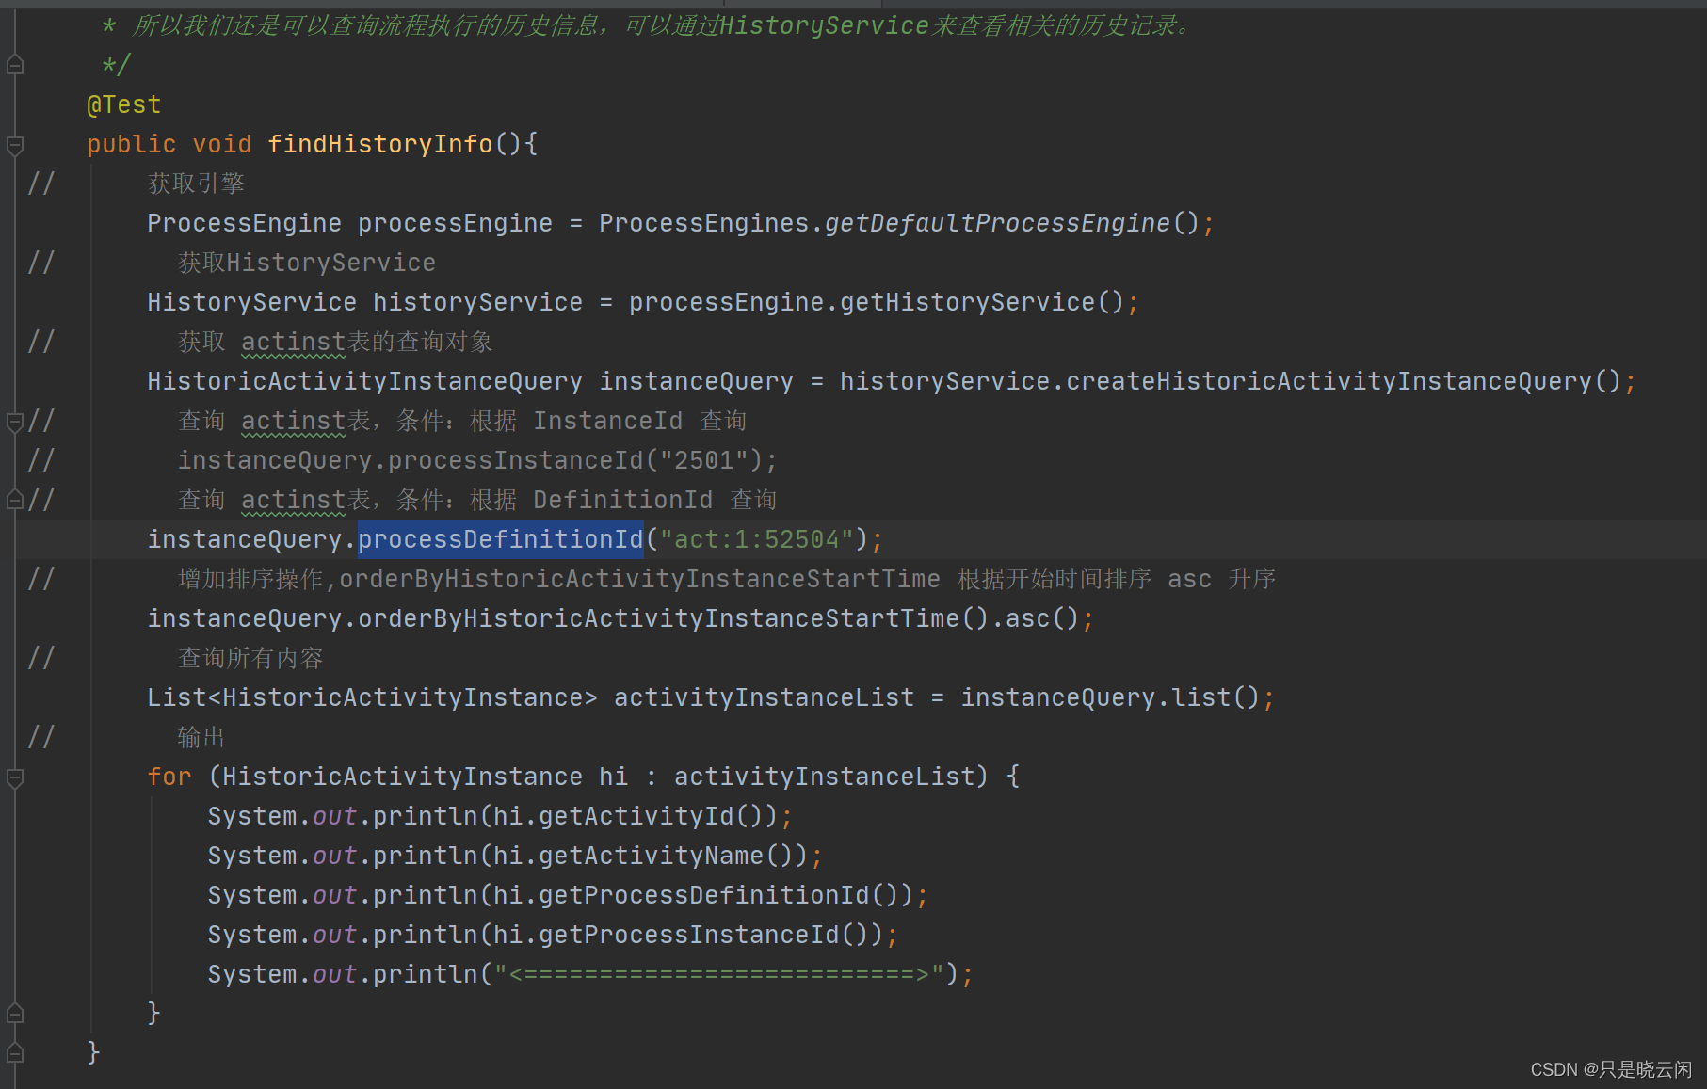Toggle fold at javadoc comment end marker
Screen dimensions: 1707x1089
click(15, 65)
